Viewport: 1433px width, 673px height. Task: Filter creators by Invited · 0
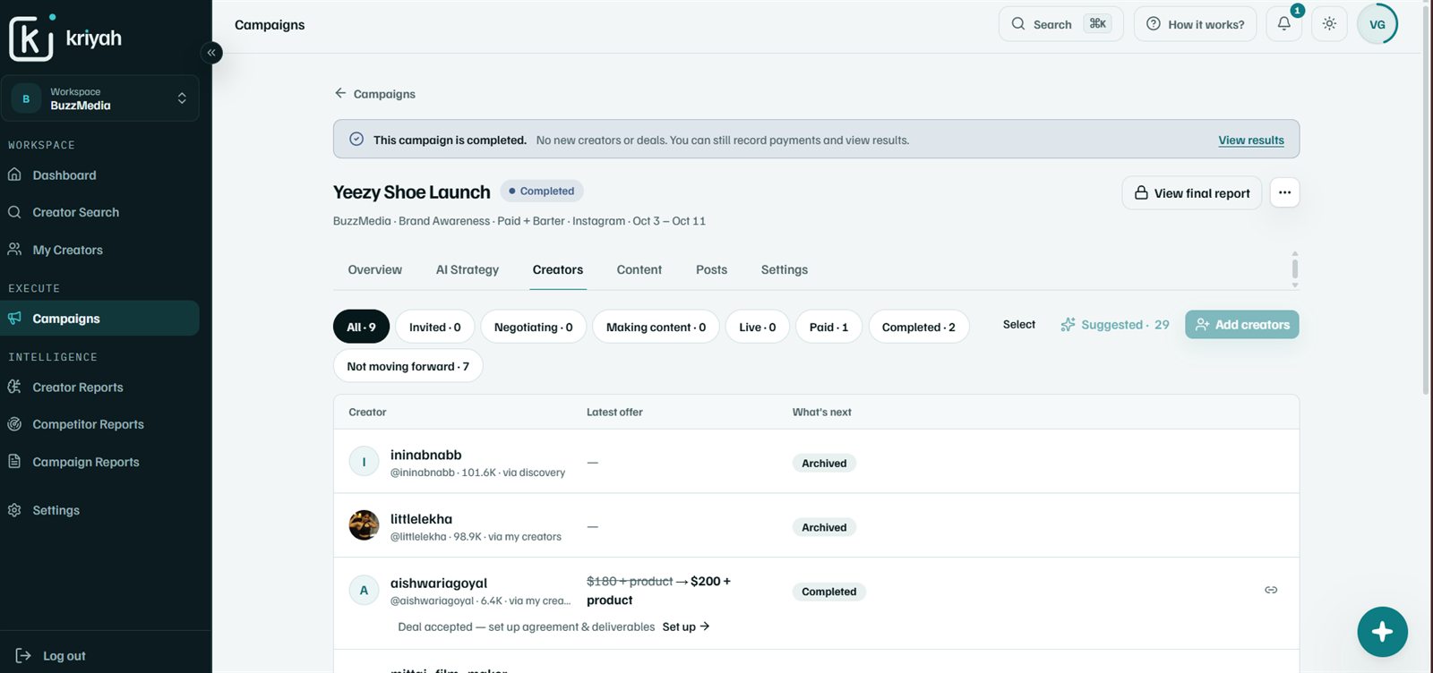click(435, 327)
